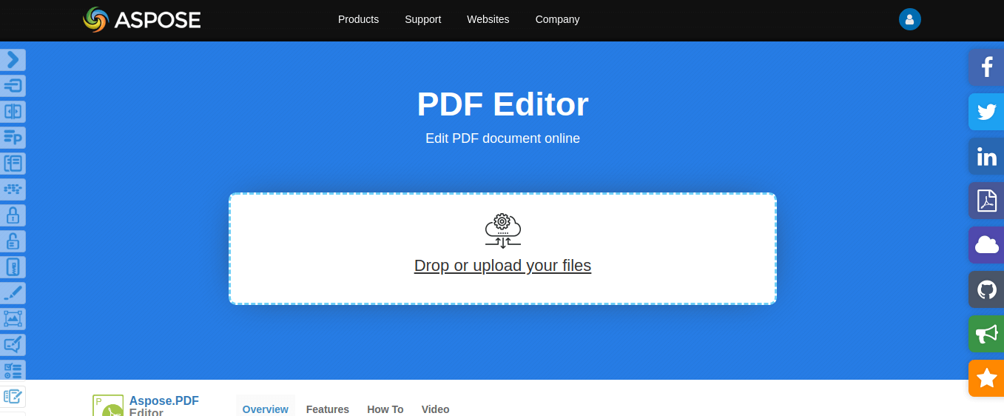This screenshot has width=1004, height=416.
Task: Open the Products menu
Action: pyautogui.click(x=358, y=19)
